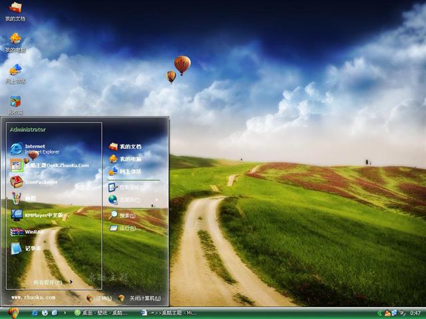Expand the Connect To submenu in start menu
Image resolution: width=426 pixels, height=319 pixels.
pyautogui.click(x=133, y=199)
